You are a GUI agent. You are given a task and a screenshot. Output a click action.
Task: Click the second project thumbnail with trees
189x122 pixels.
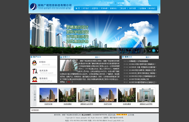(67, 95)
